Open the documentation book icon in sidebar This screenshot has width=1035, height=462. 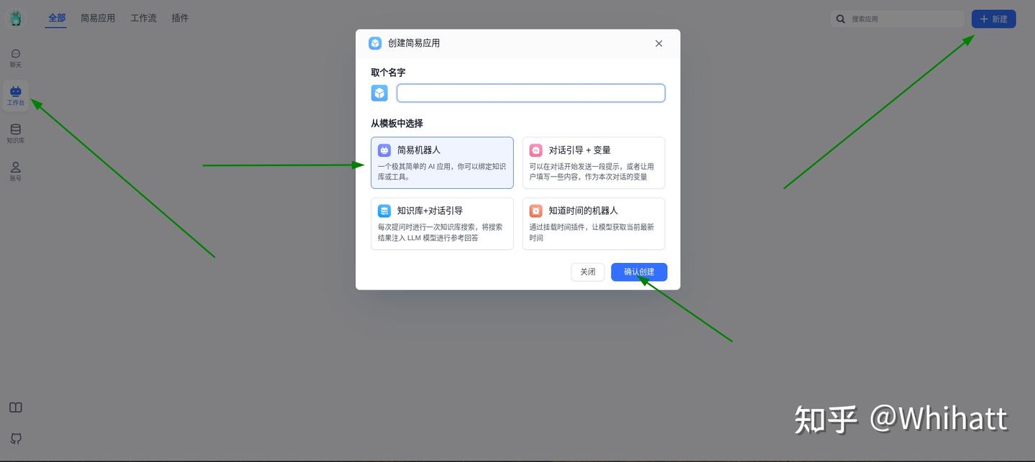point(16,407)
